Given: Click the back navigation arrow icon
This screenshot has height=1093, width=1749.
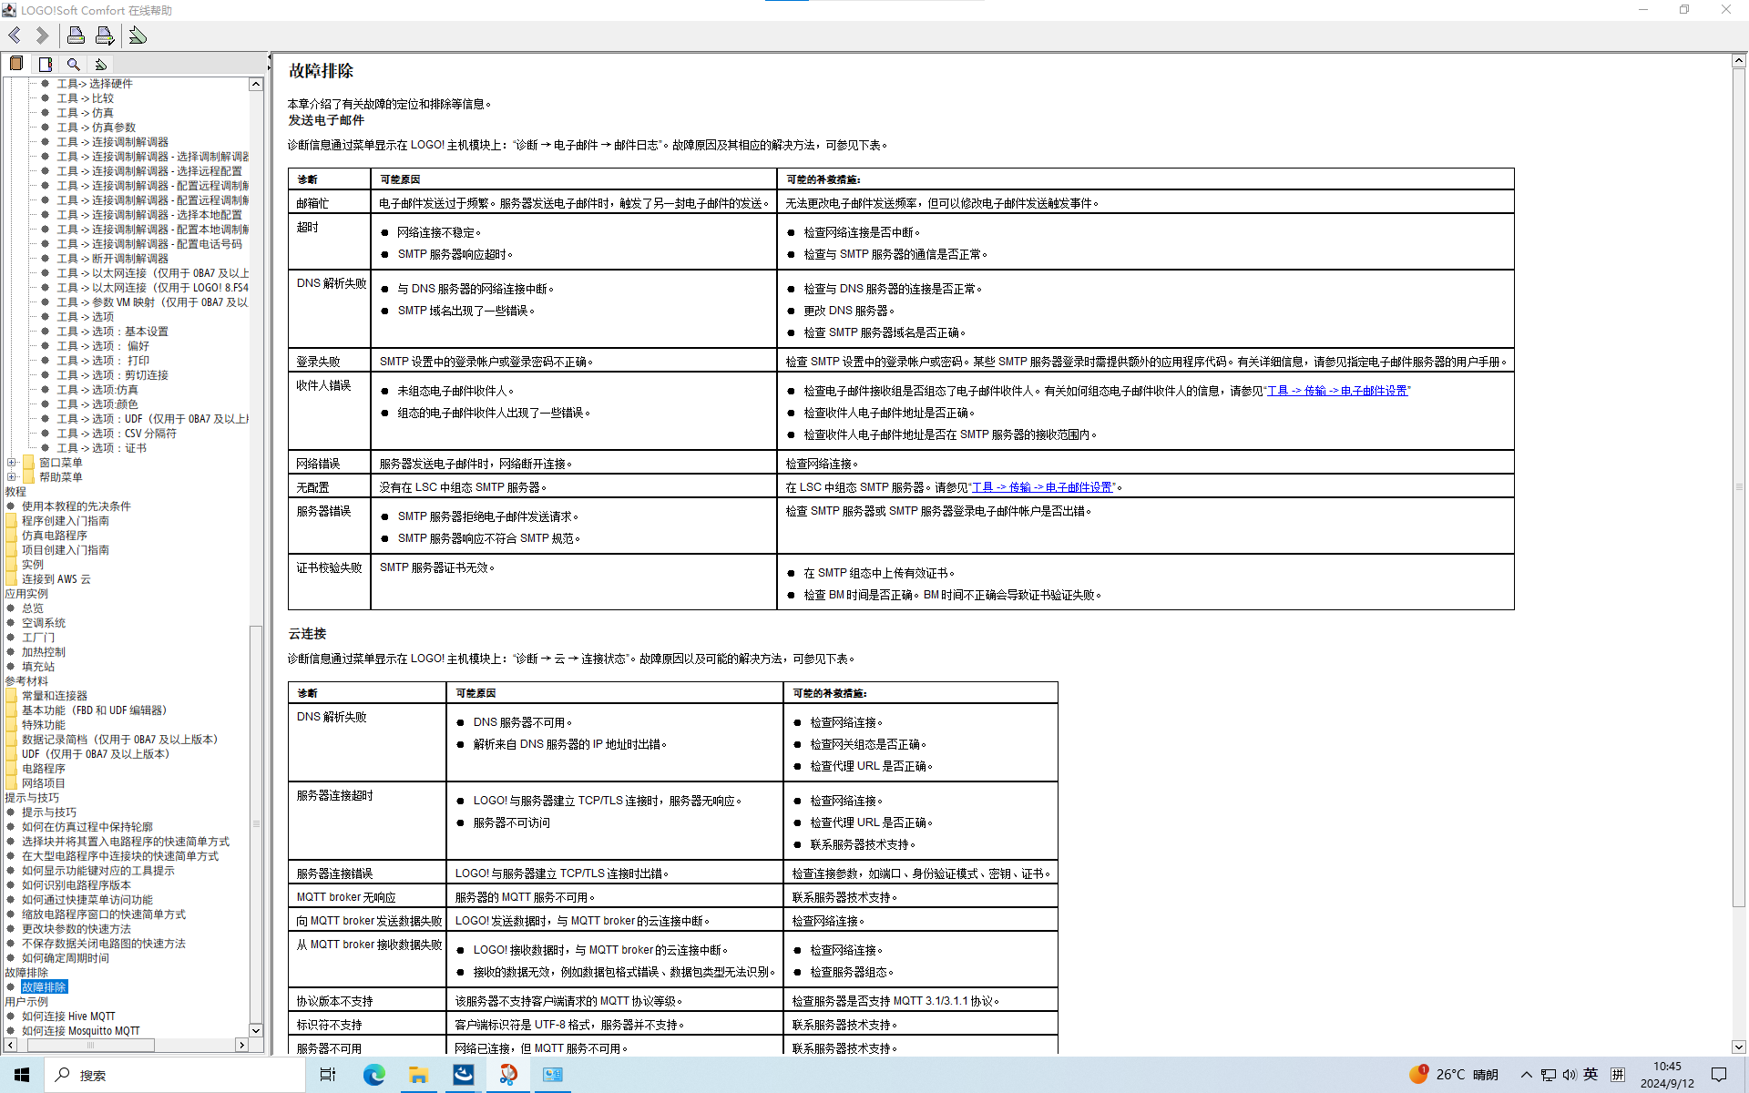Looking at the screenshot, I should [x=14, y=34].
